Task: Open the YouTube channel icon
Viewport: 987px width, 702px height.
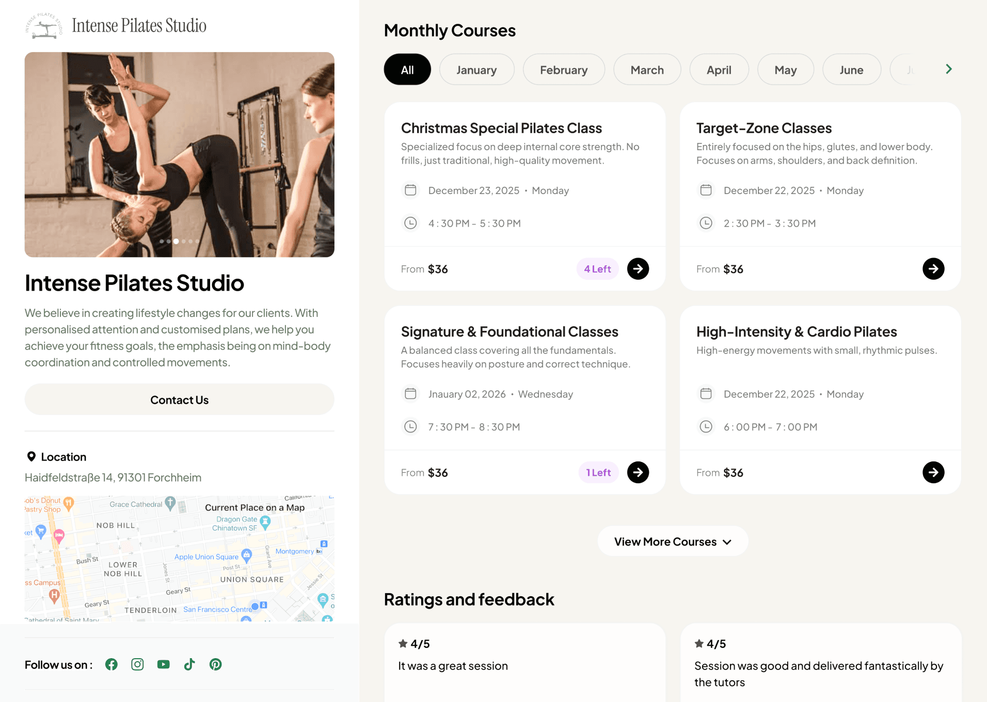Action: coord(164,664)
